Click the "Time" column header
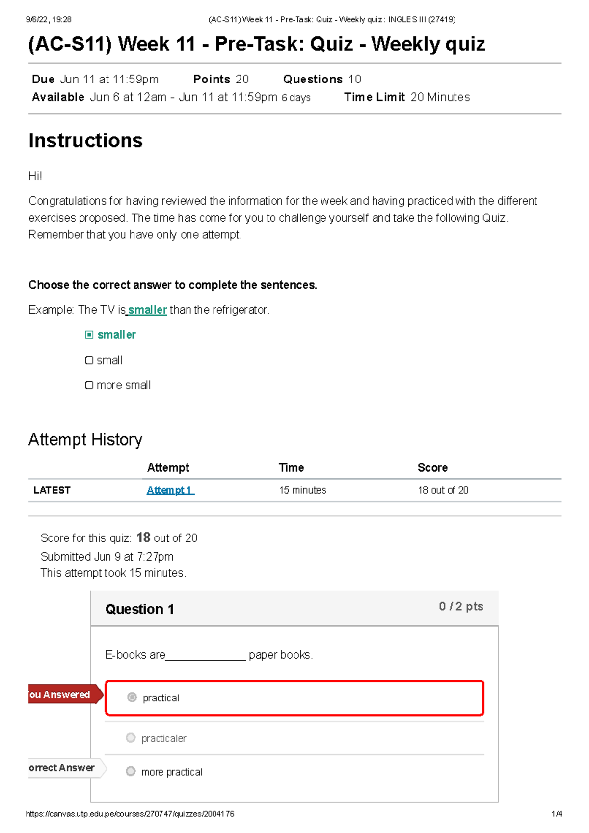 coord(291,468)
